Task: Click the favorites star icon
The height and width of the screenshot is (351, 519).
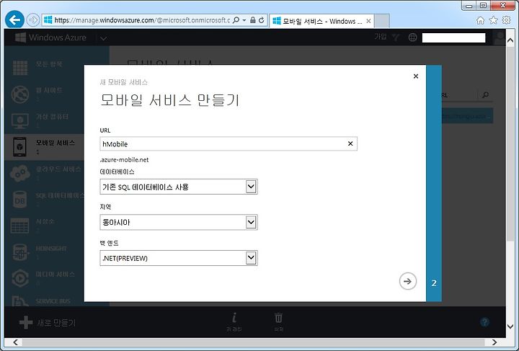Action: [x=493, y=20]
